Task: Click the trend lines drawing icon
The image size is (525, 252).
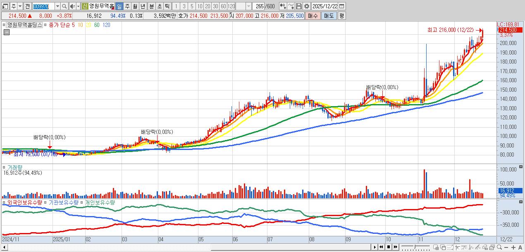Action: 478,247
